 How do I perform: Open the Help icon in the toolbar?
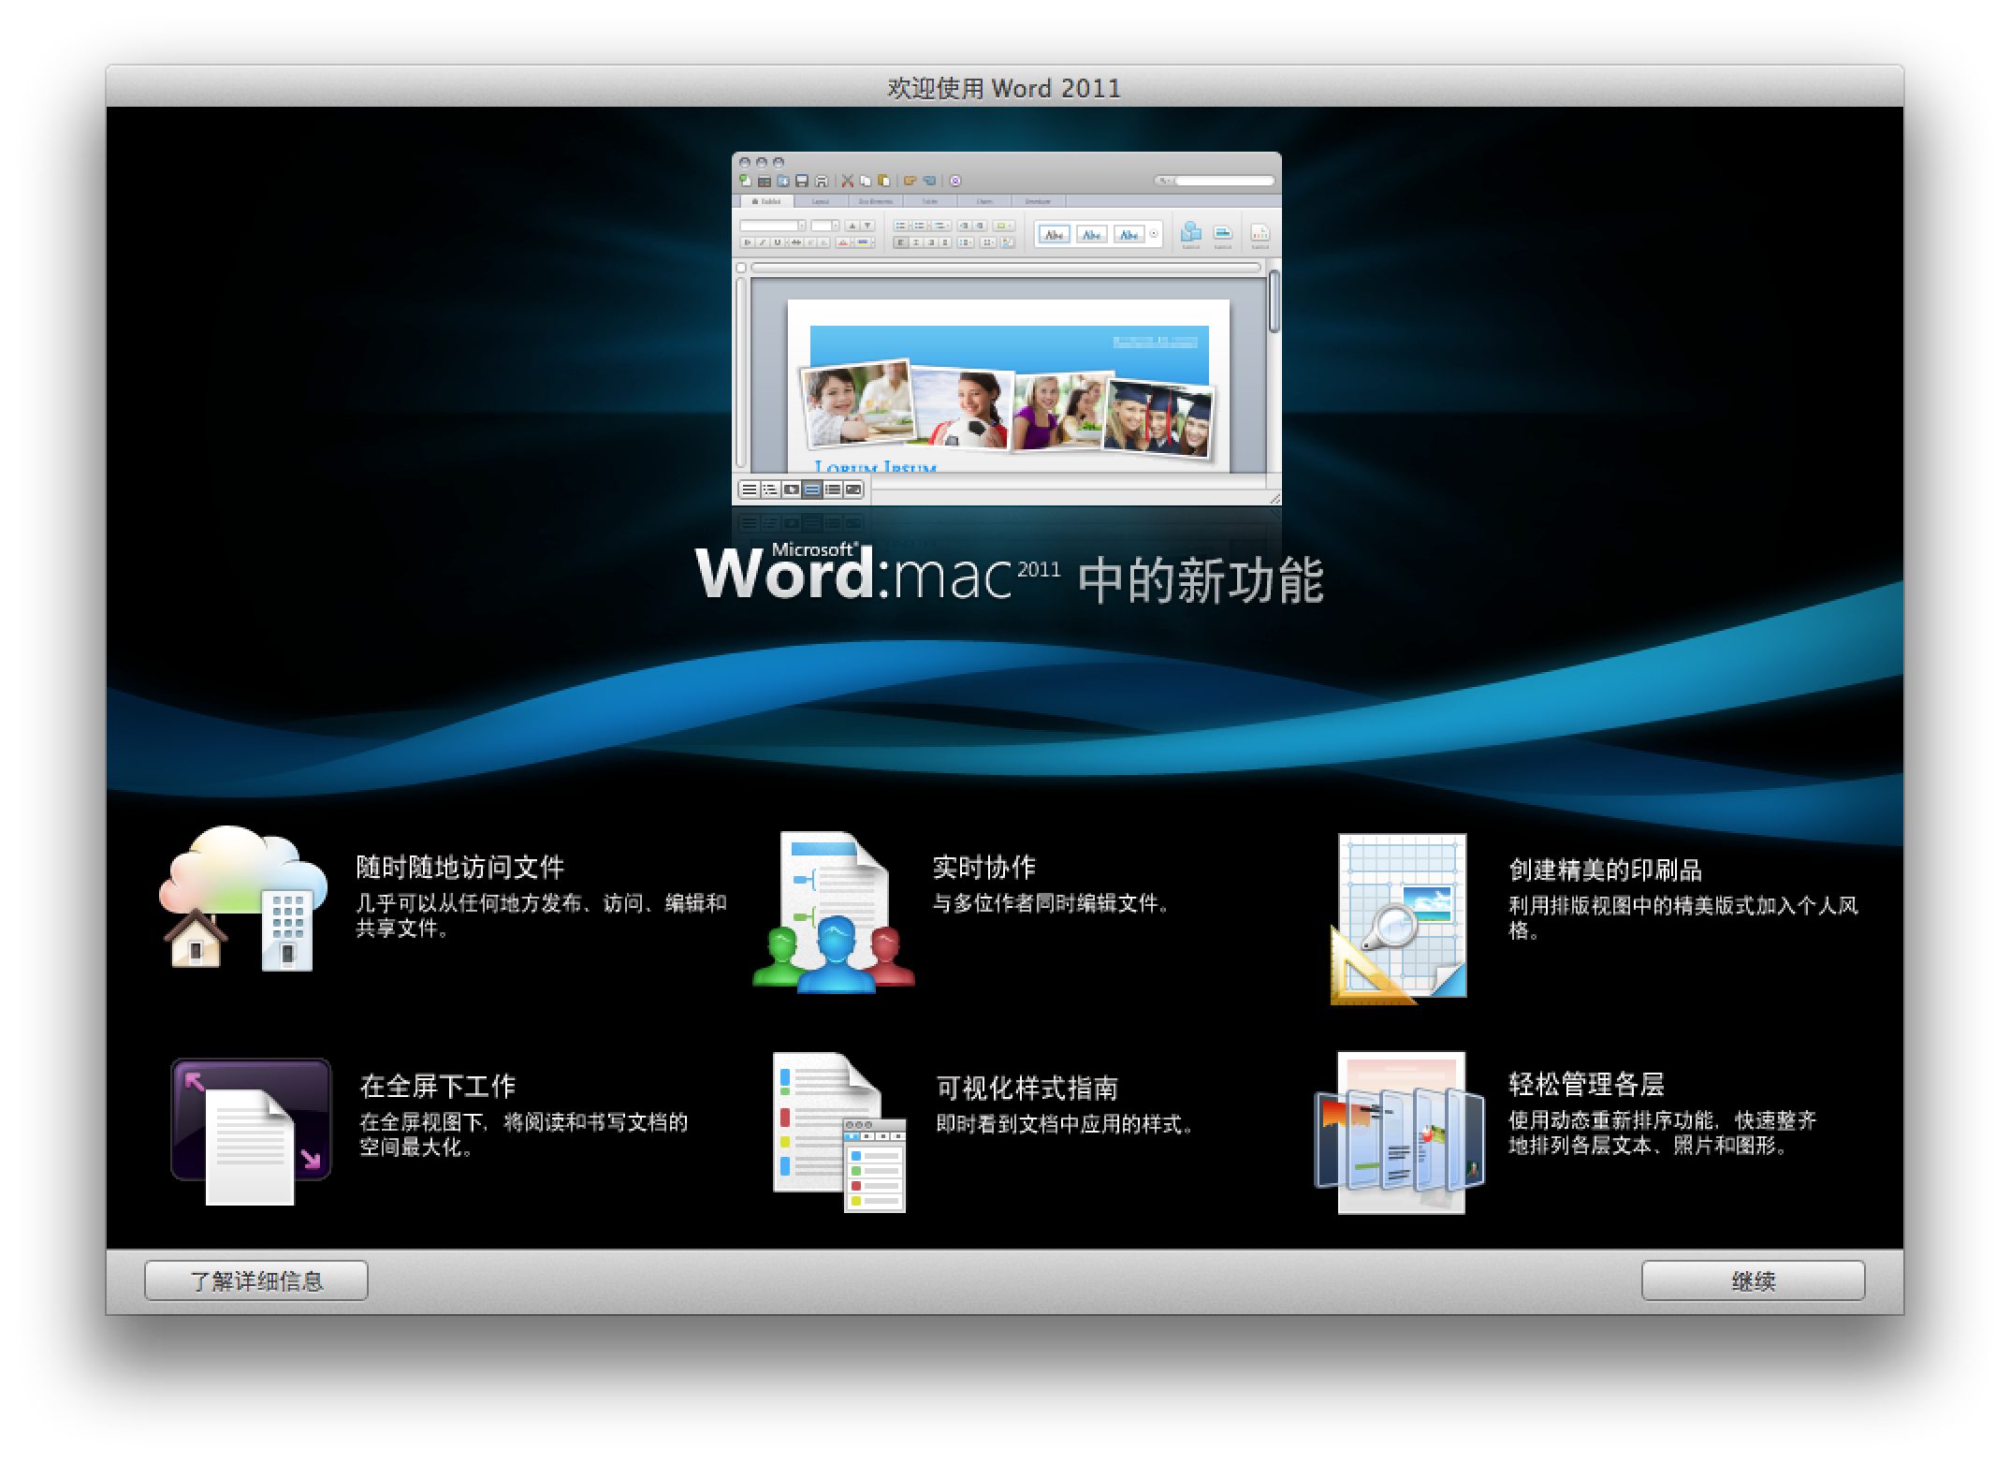coord(956,182)
